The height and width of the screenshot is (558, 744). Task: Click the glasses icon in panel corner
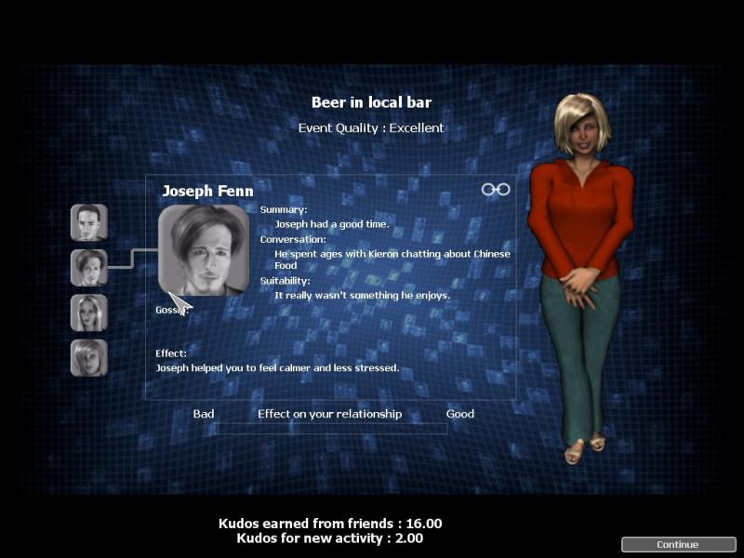[x=496, y=190]
